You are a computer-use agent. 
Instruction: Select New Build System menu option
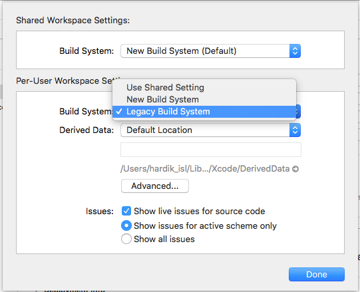point(204,99)
